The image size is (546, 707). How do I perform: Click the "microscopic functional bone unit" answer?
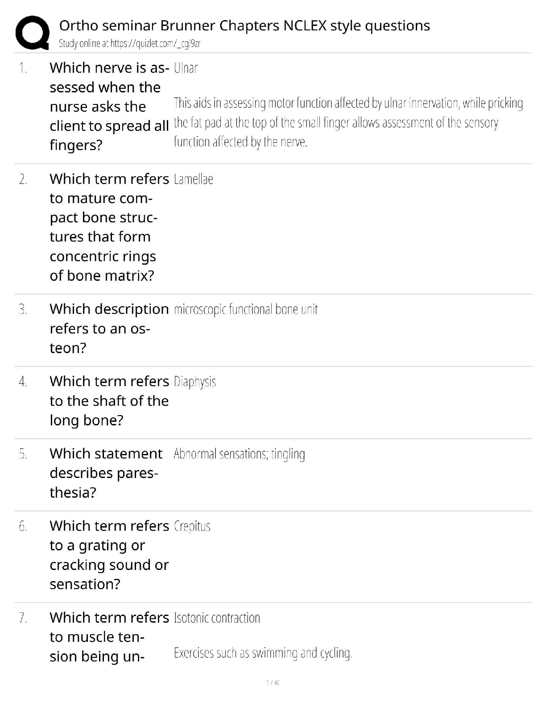pyautogui.click(x=246, y=309)
